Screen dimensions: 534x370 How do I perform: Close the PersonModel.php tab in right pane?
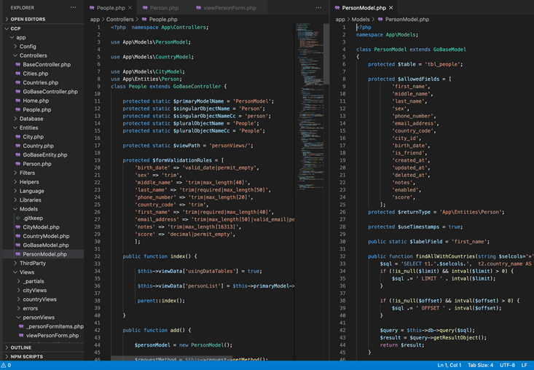coord(391,8)
